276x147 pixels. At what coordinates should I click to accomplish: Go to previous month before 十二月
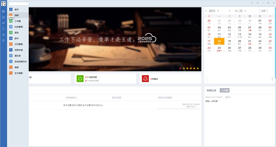[230, 11]
